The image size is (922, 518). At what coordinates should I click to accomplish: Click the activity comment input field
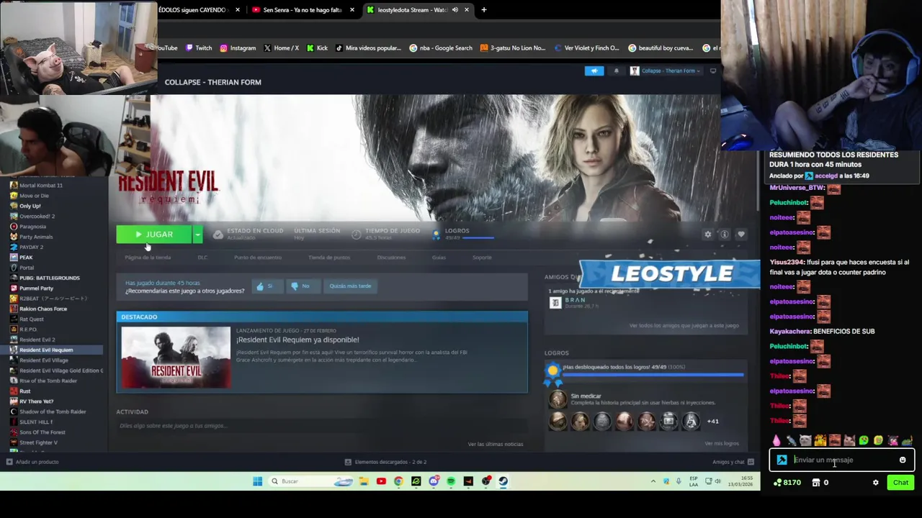(x=321, y=426)
